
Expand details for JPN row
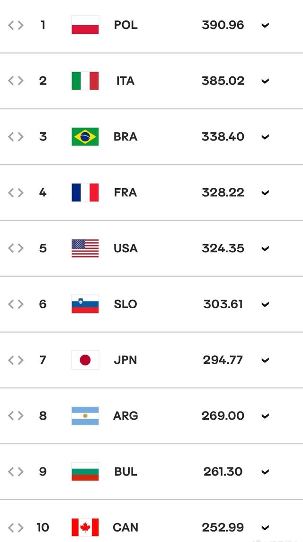[x=265, y=360]
